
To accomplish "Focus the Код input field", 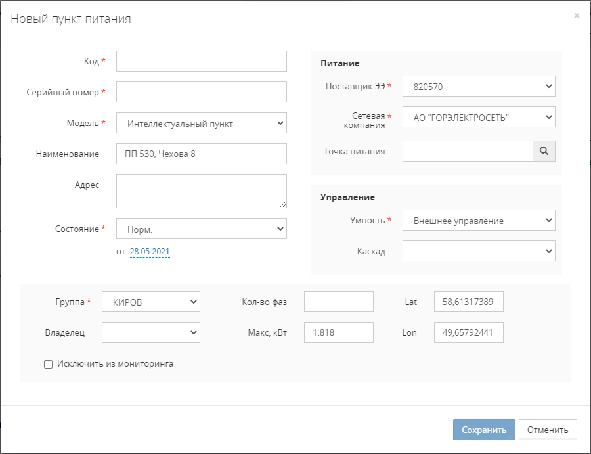I will [201, 61].
